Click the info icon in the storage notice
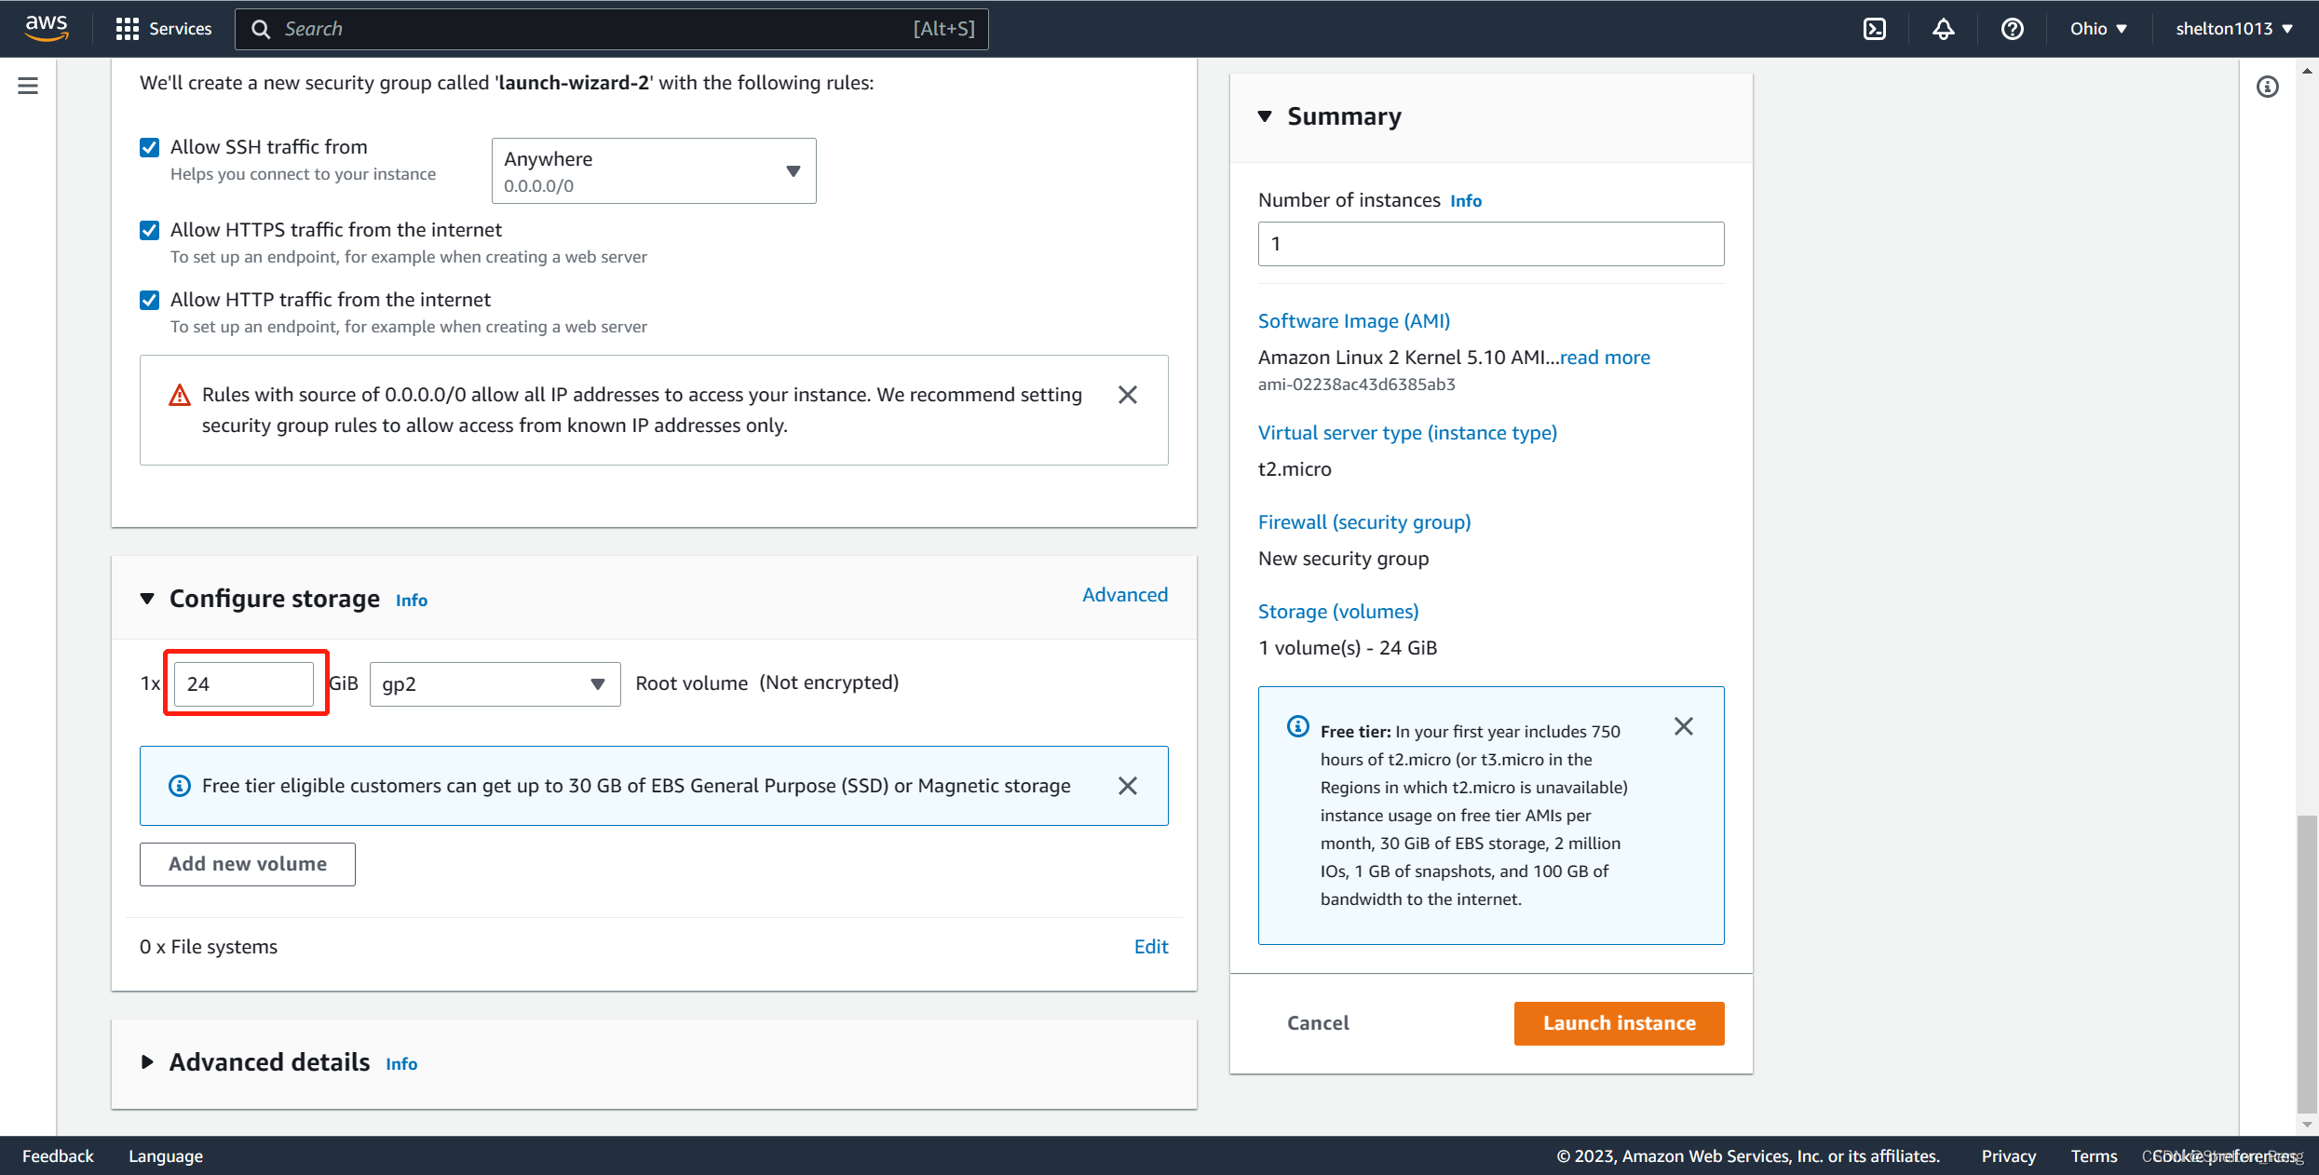The width and height of the screenshot is (2319, 1175). pyautogui.click(x=180, y=786)
